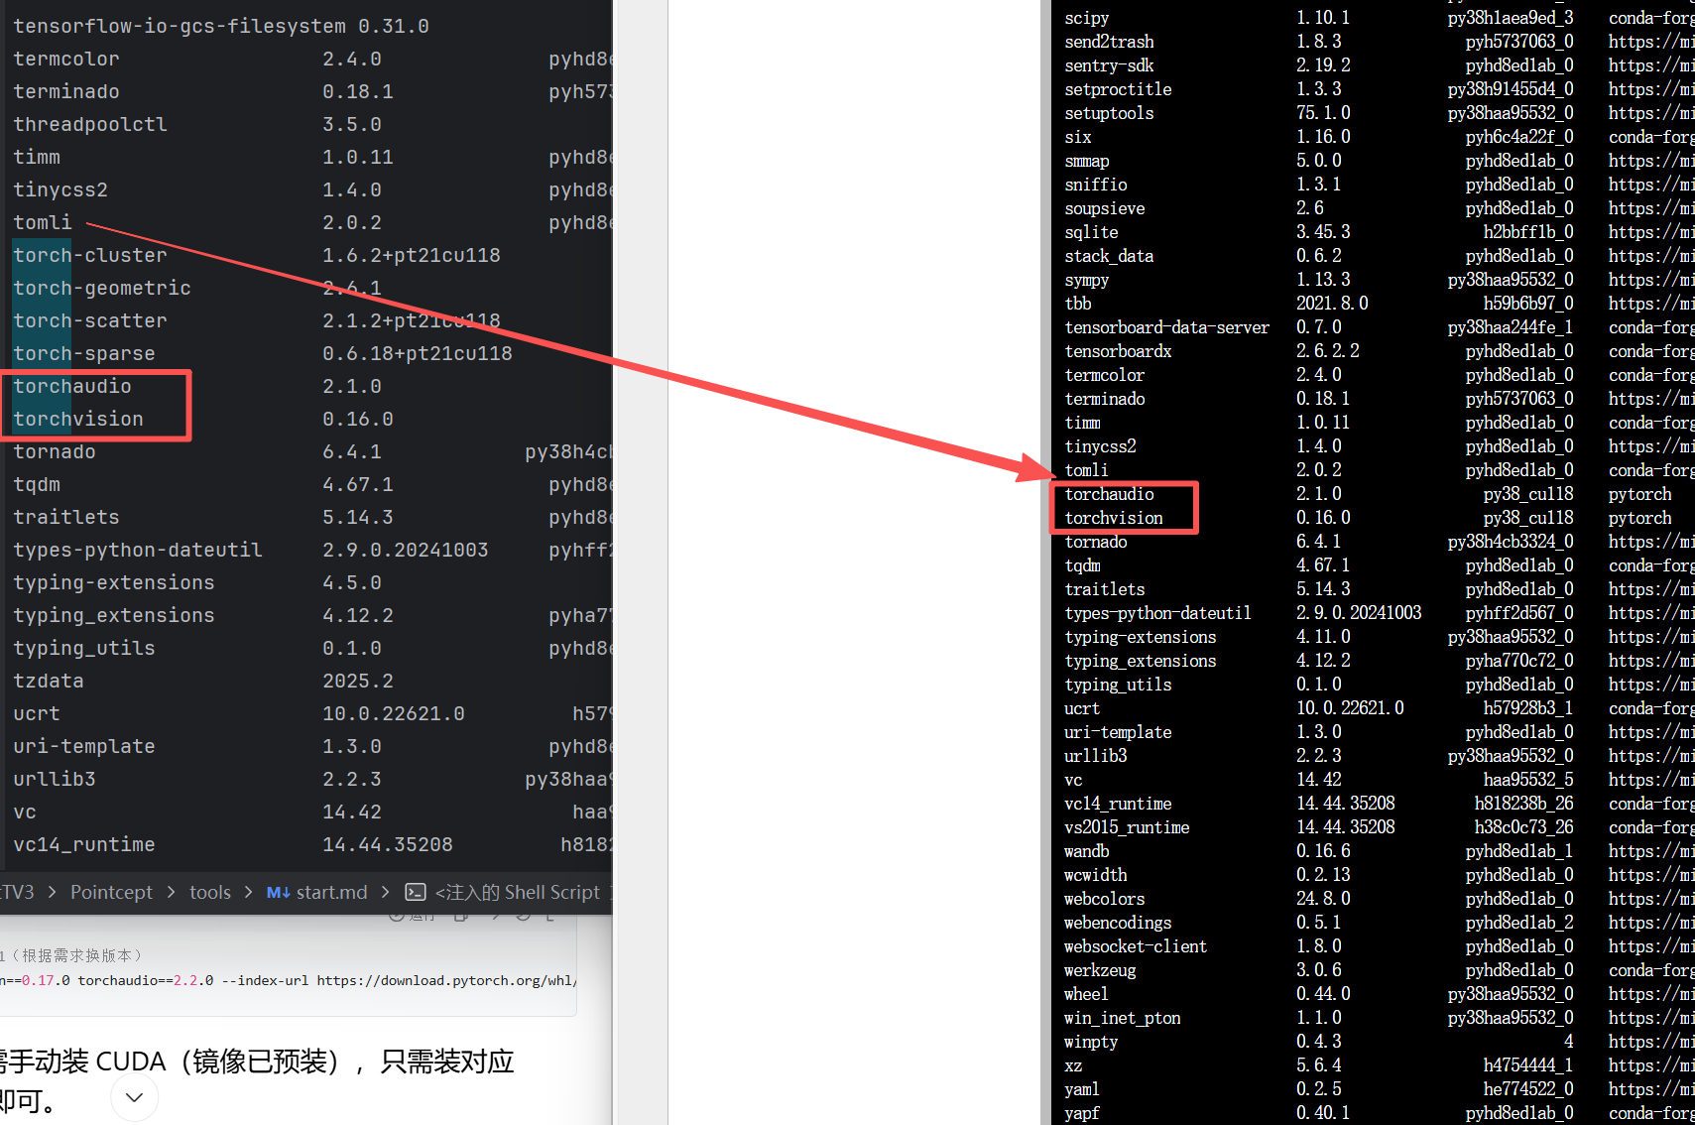Screen dimensions: 1695x1125
Task: Open the download.pytorch.org link in the command
Action: click(446, 980)
